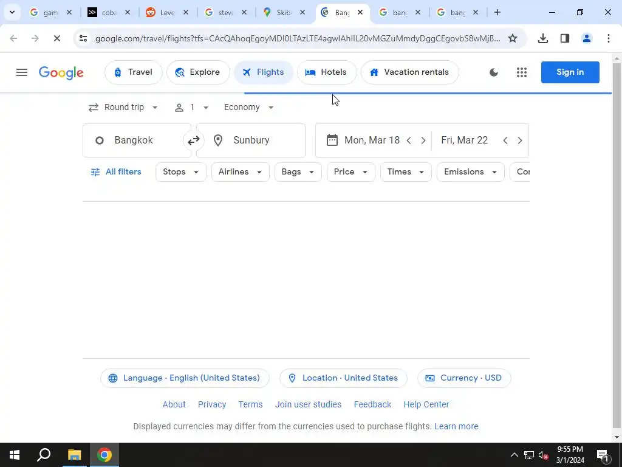Toggle dark mode moon icon

[x=493, y=72]
